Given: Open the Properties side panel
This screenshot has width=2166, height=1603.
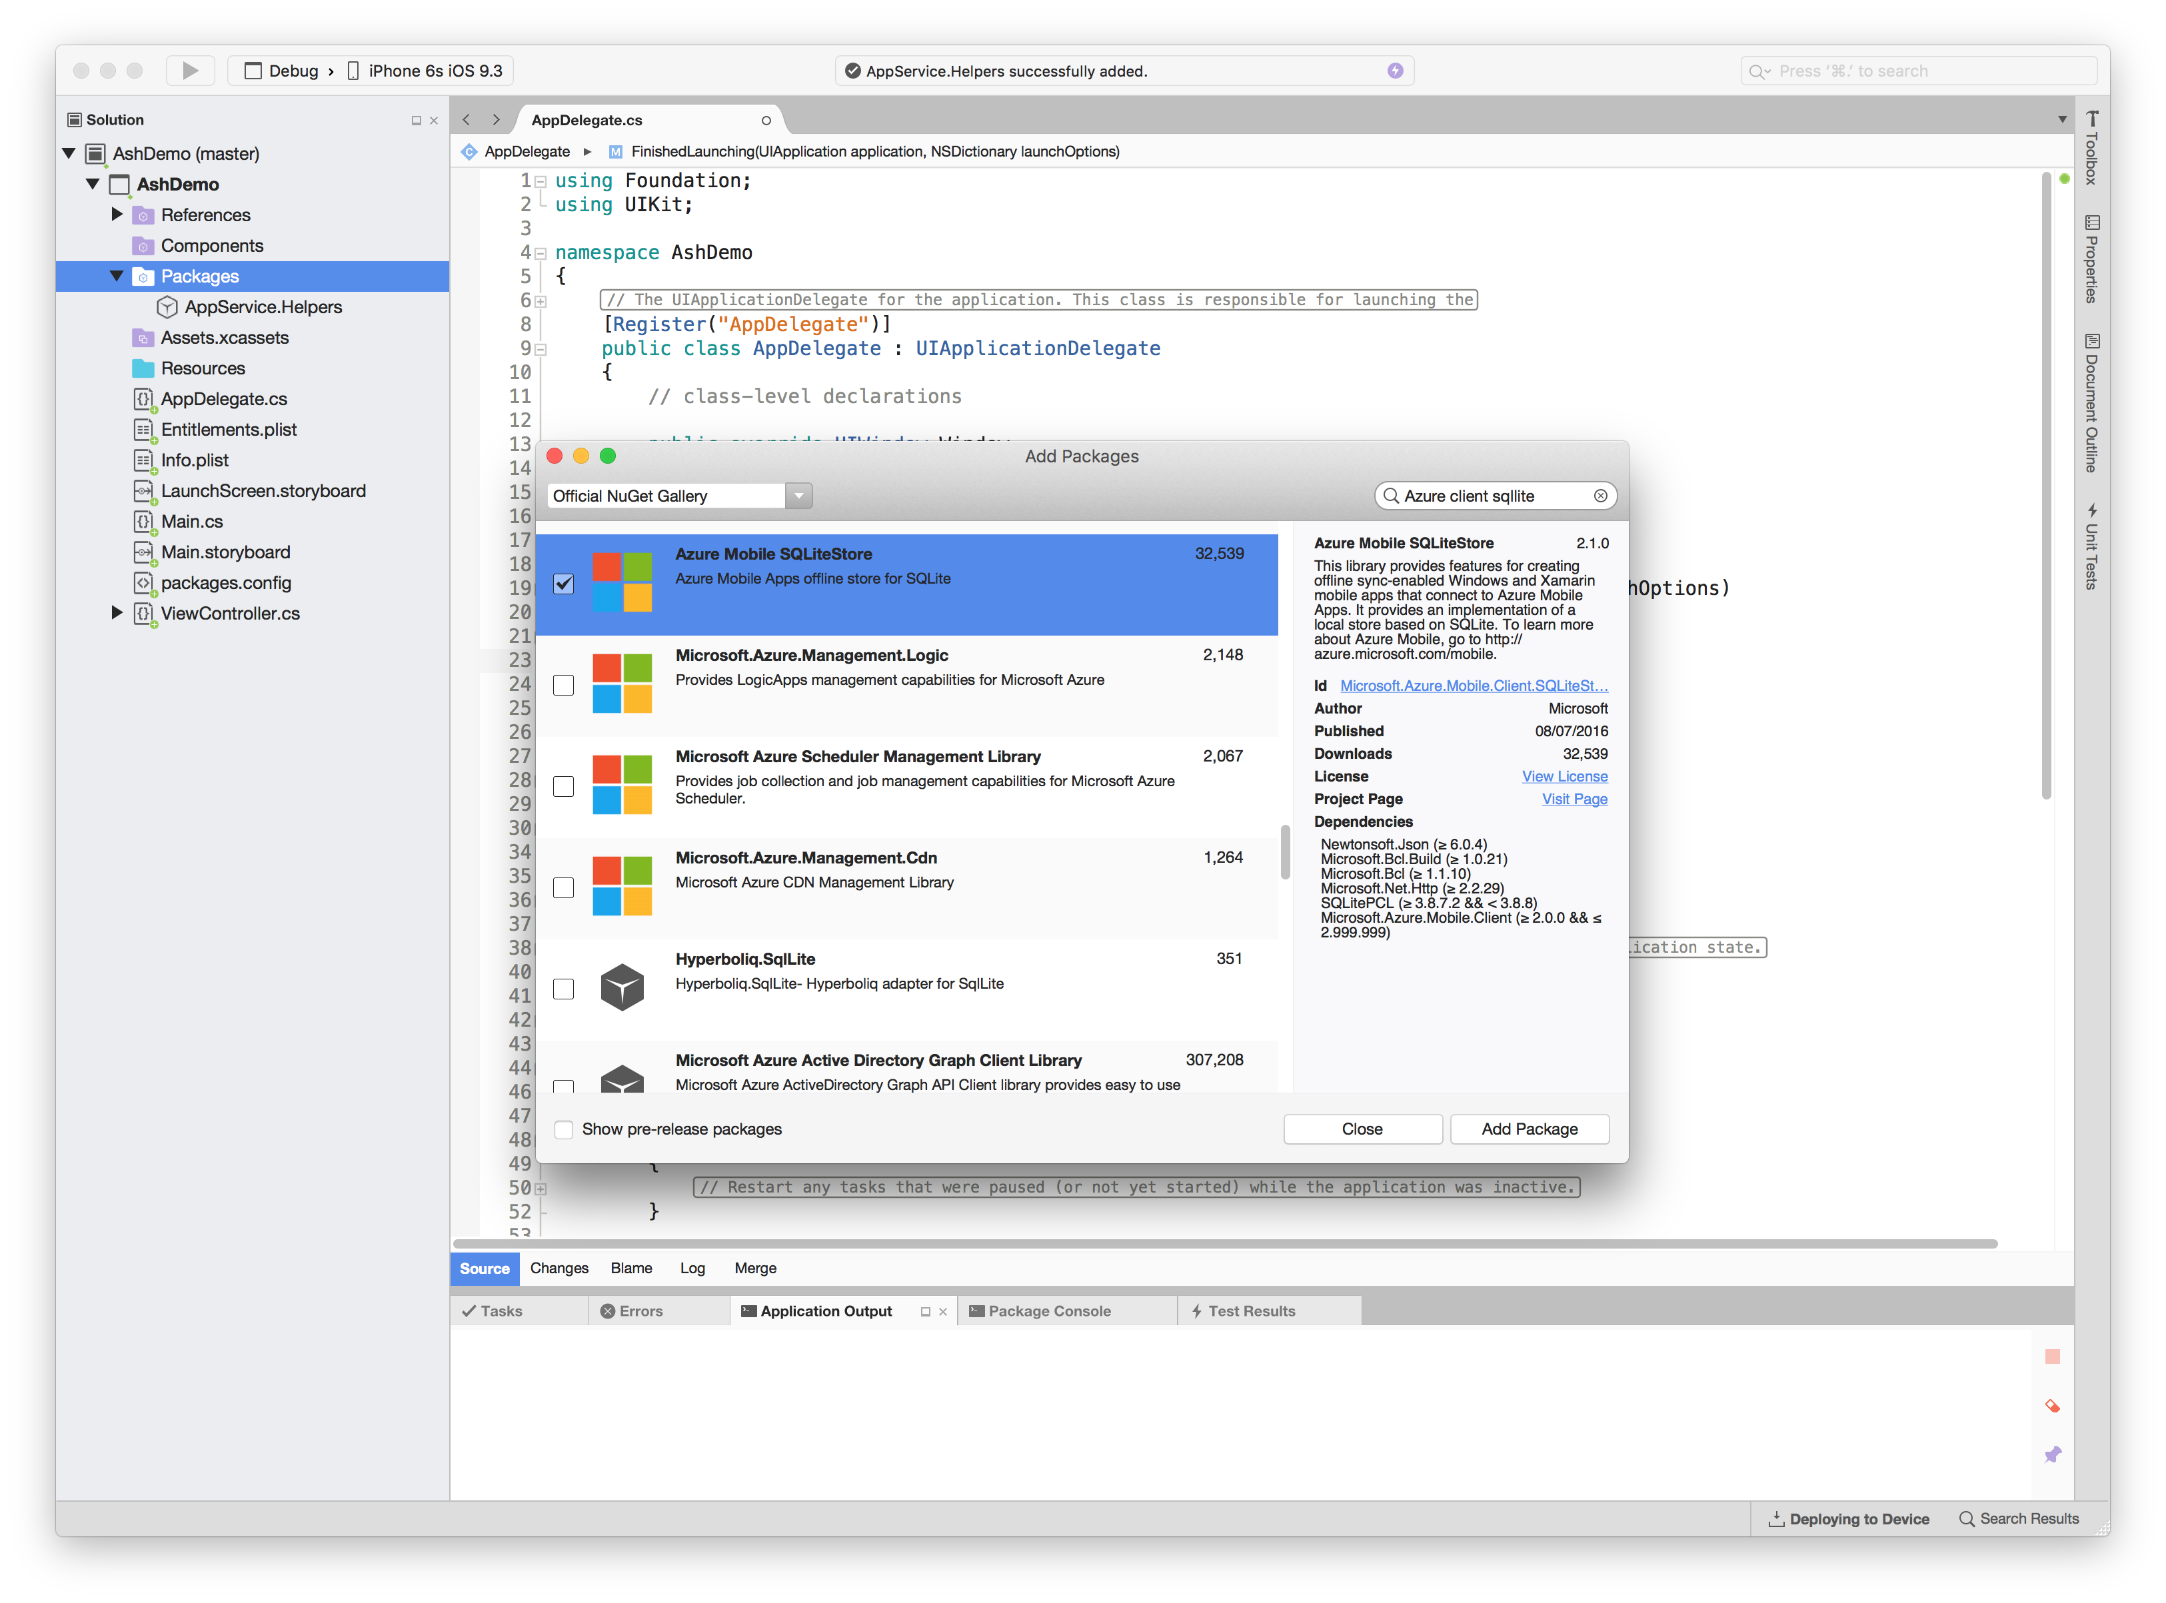Looking at the screenshot, I should click(2092, 259).
